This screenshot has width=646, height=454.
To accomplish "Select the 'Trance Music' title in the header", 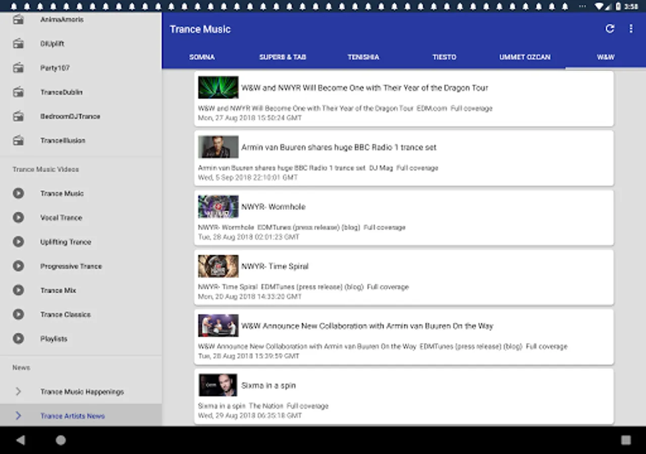I will click(x=200, y=29).
